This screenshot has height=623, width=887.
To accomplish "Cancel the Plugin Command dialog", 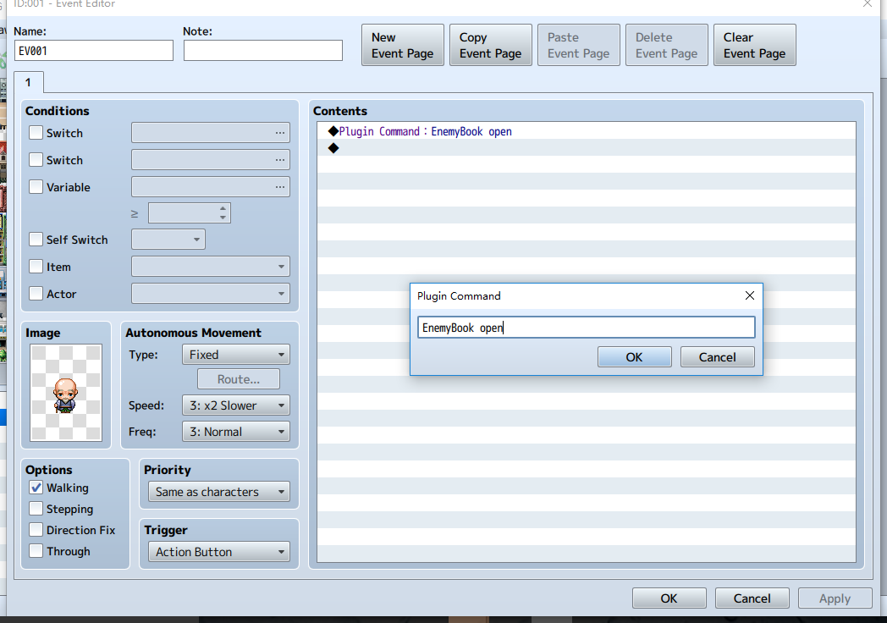I will click(717, 357).
